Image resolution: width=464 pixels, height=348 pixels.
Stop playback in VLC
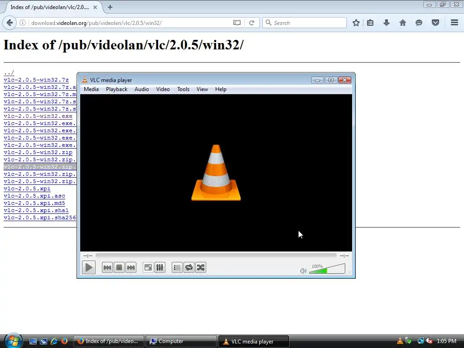pyautogui.click(x=119, y=267)
